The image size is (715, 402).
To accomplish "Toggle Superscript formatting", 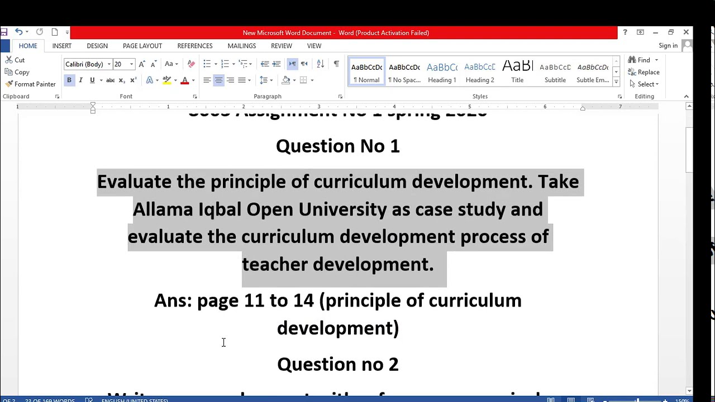I will click(133, 80).
